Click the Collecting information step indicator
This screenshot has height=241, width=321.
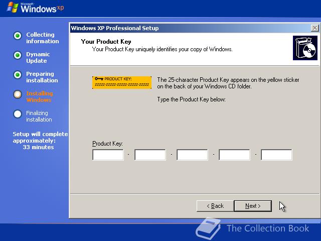point(18,36)
